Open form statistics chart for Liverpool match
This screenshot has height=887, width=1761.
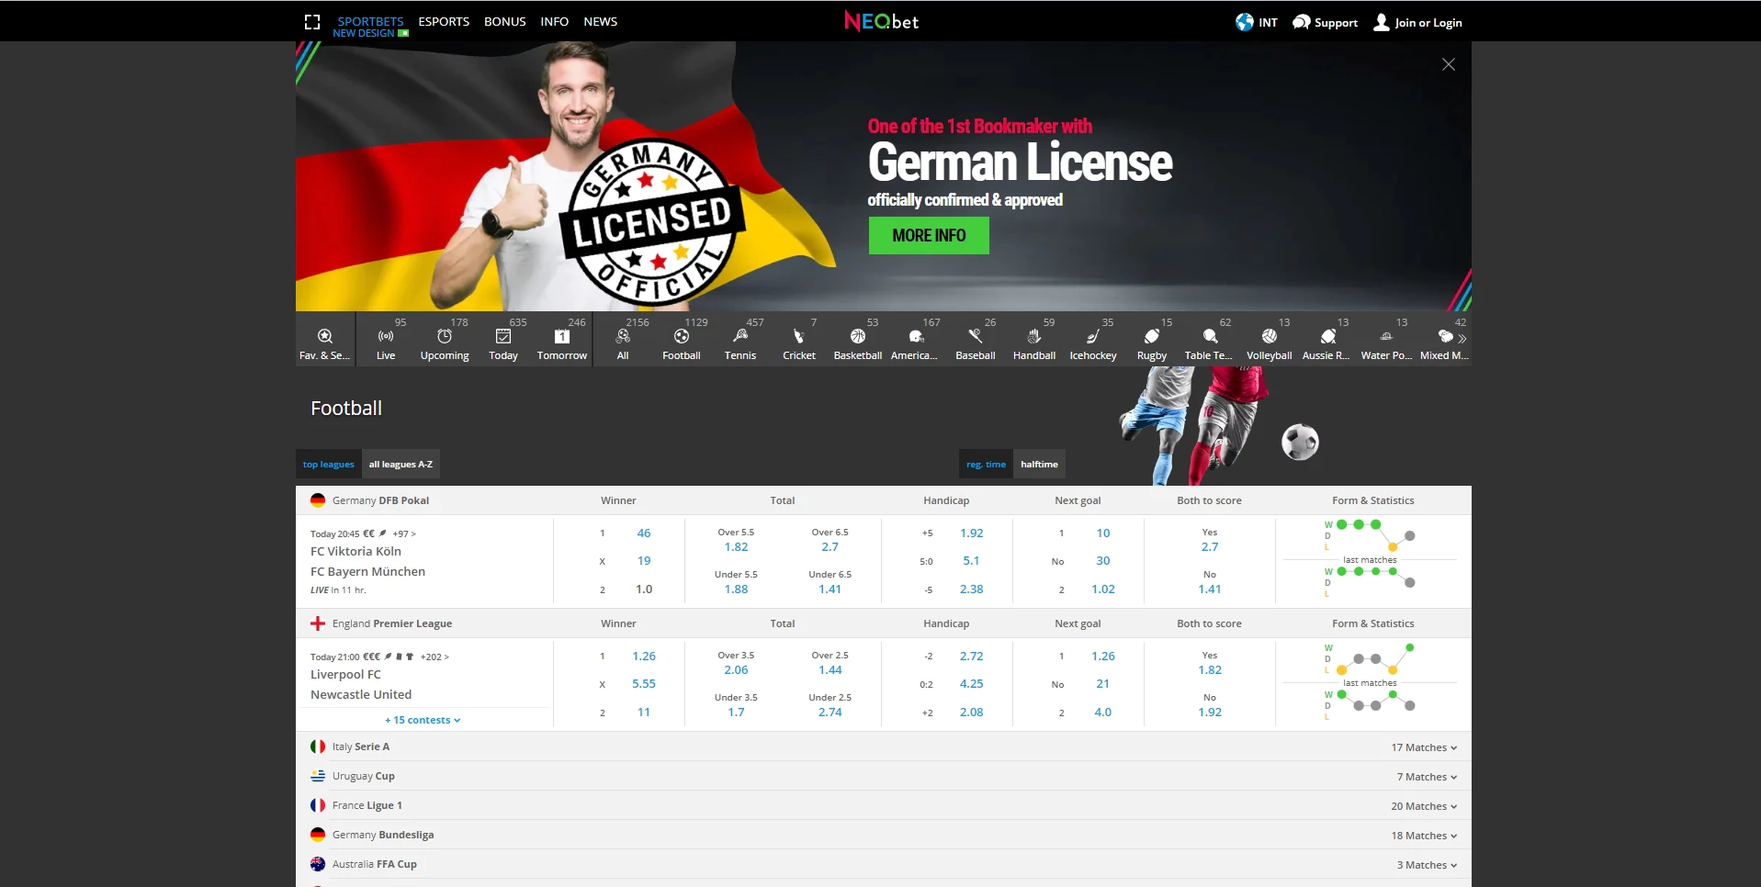click(1370, 683)
